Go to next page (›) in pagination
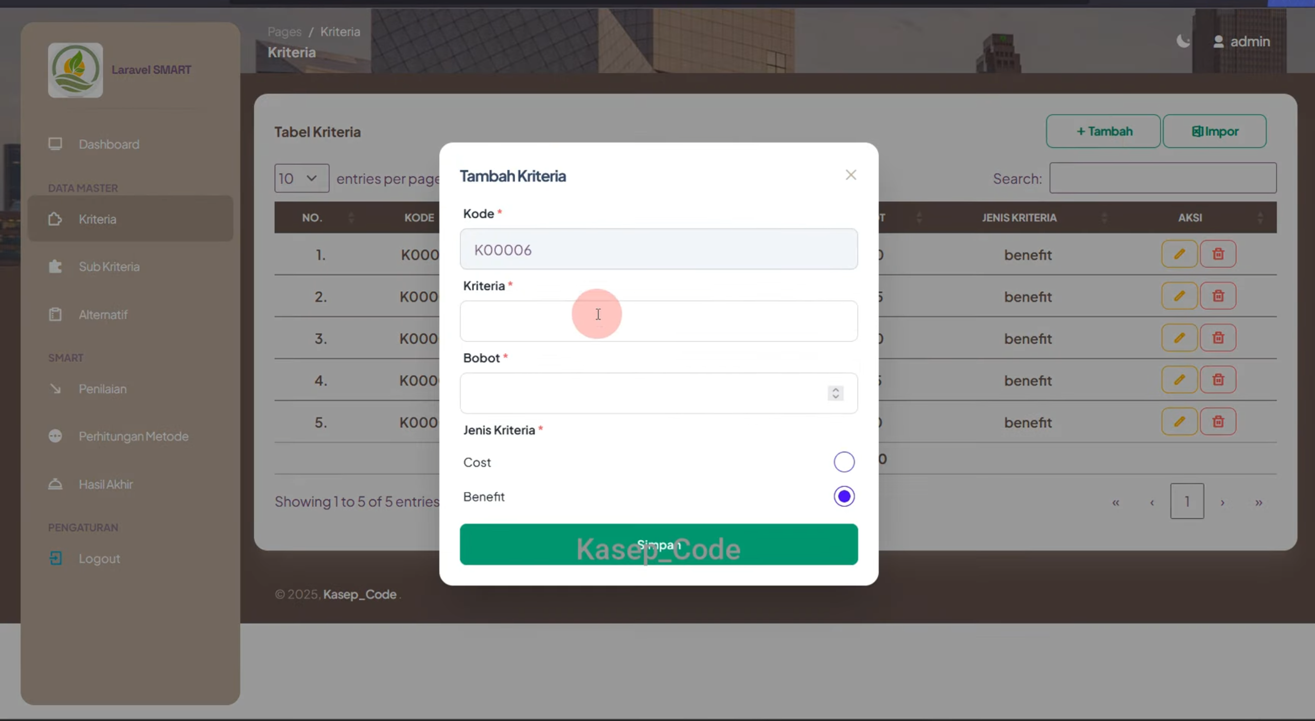The height and width of the screenshot is (721, 1315). coord(1222,502)
